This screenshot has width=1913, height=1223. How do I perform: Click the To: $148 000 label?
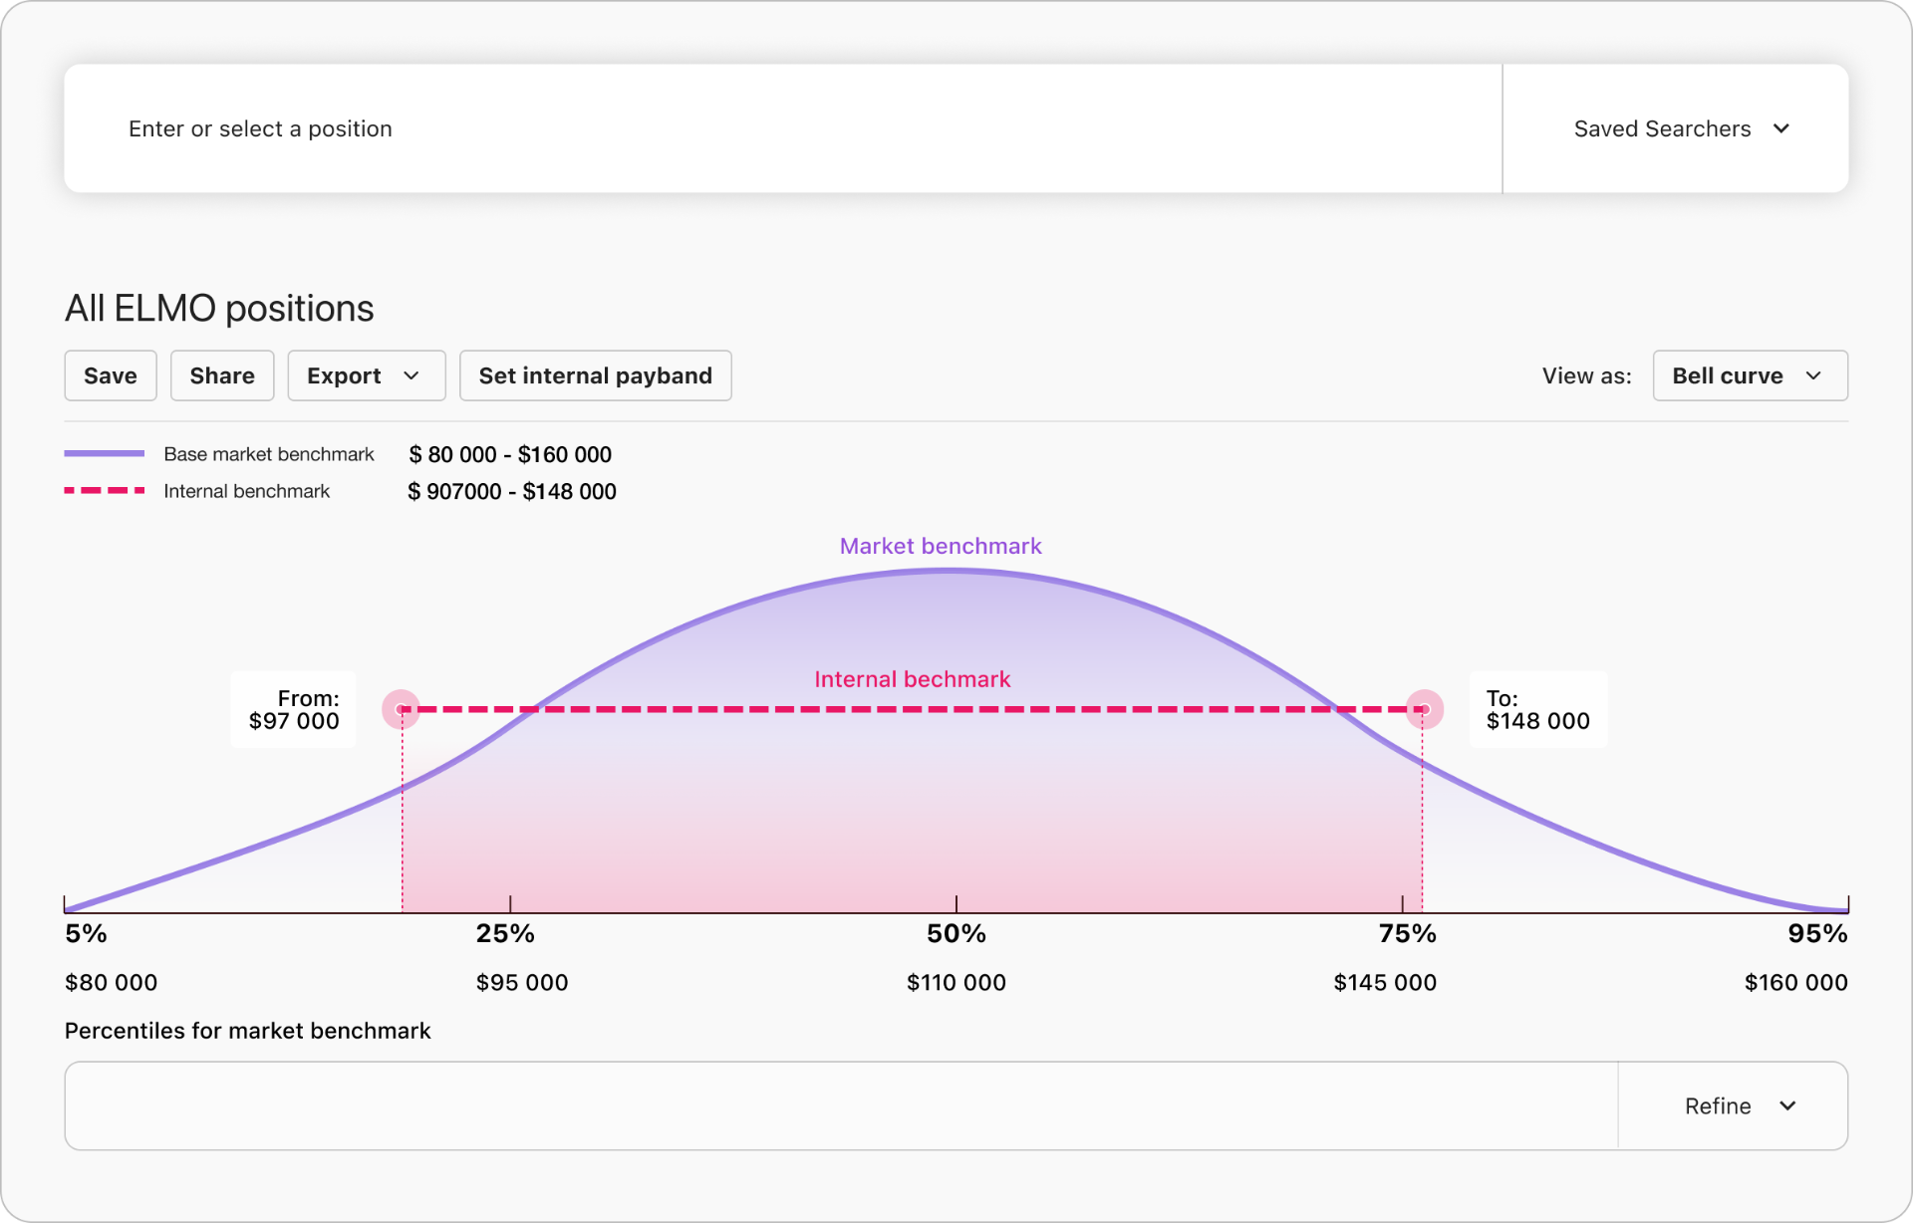click(1537, 709)
